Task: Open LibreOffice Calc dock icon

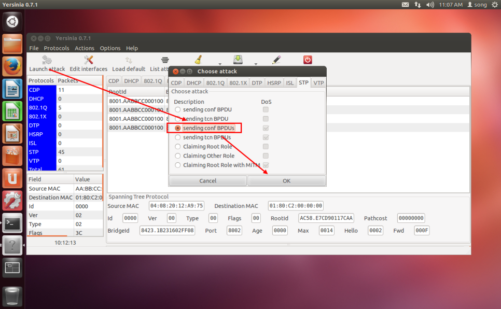Action: pyautogui.click(x=12, y=111)
